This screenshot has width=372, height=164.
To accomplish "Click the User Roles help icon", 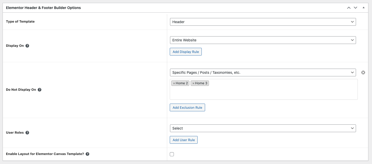I will (27, 133).
